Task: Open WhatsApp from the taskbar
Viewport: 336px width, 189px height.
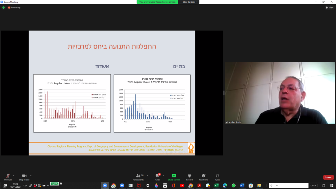Action: coord(233,185)
